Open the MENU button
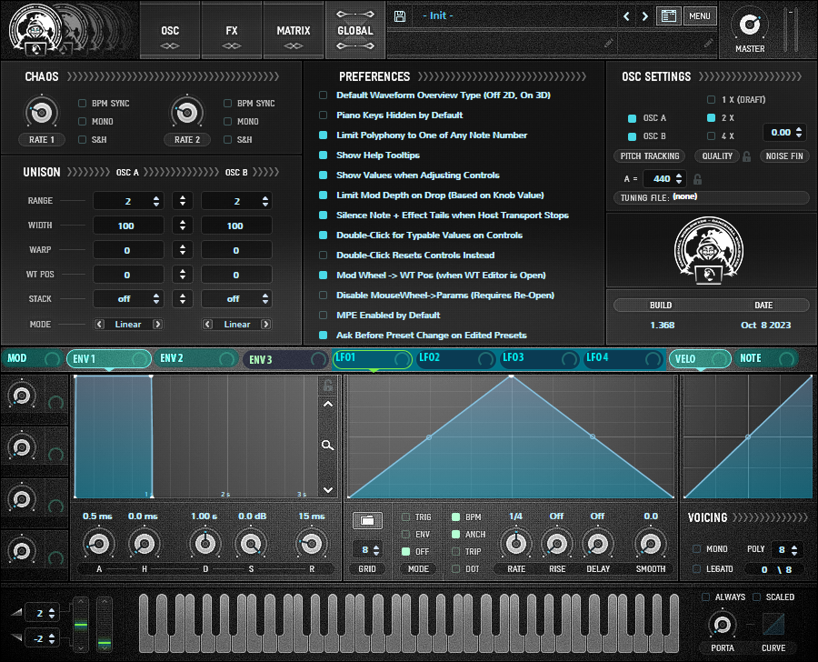The image size is (818, 662). (699, 16)
